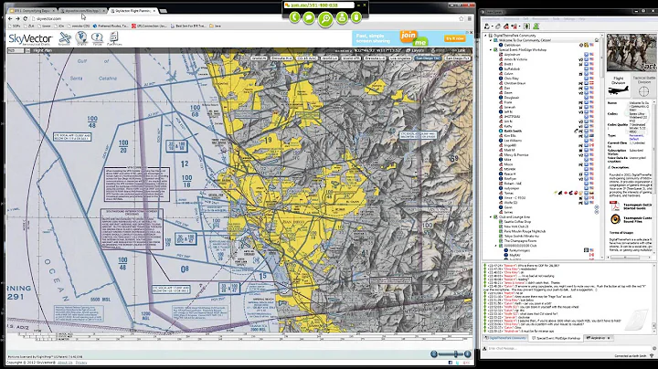The width and height of the screenshot is (658, 369).
Task: Collapse the DigitalThemePark Community server tree
Action: click(486, 36)
